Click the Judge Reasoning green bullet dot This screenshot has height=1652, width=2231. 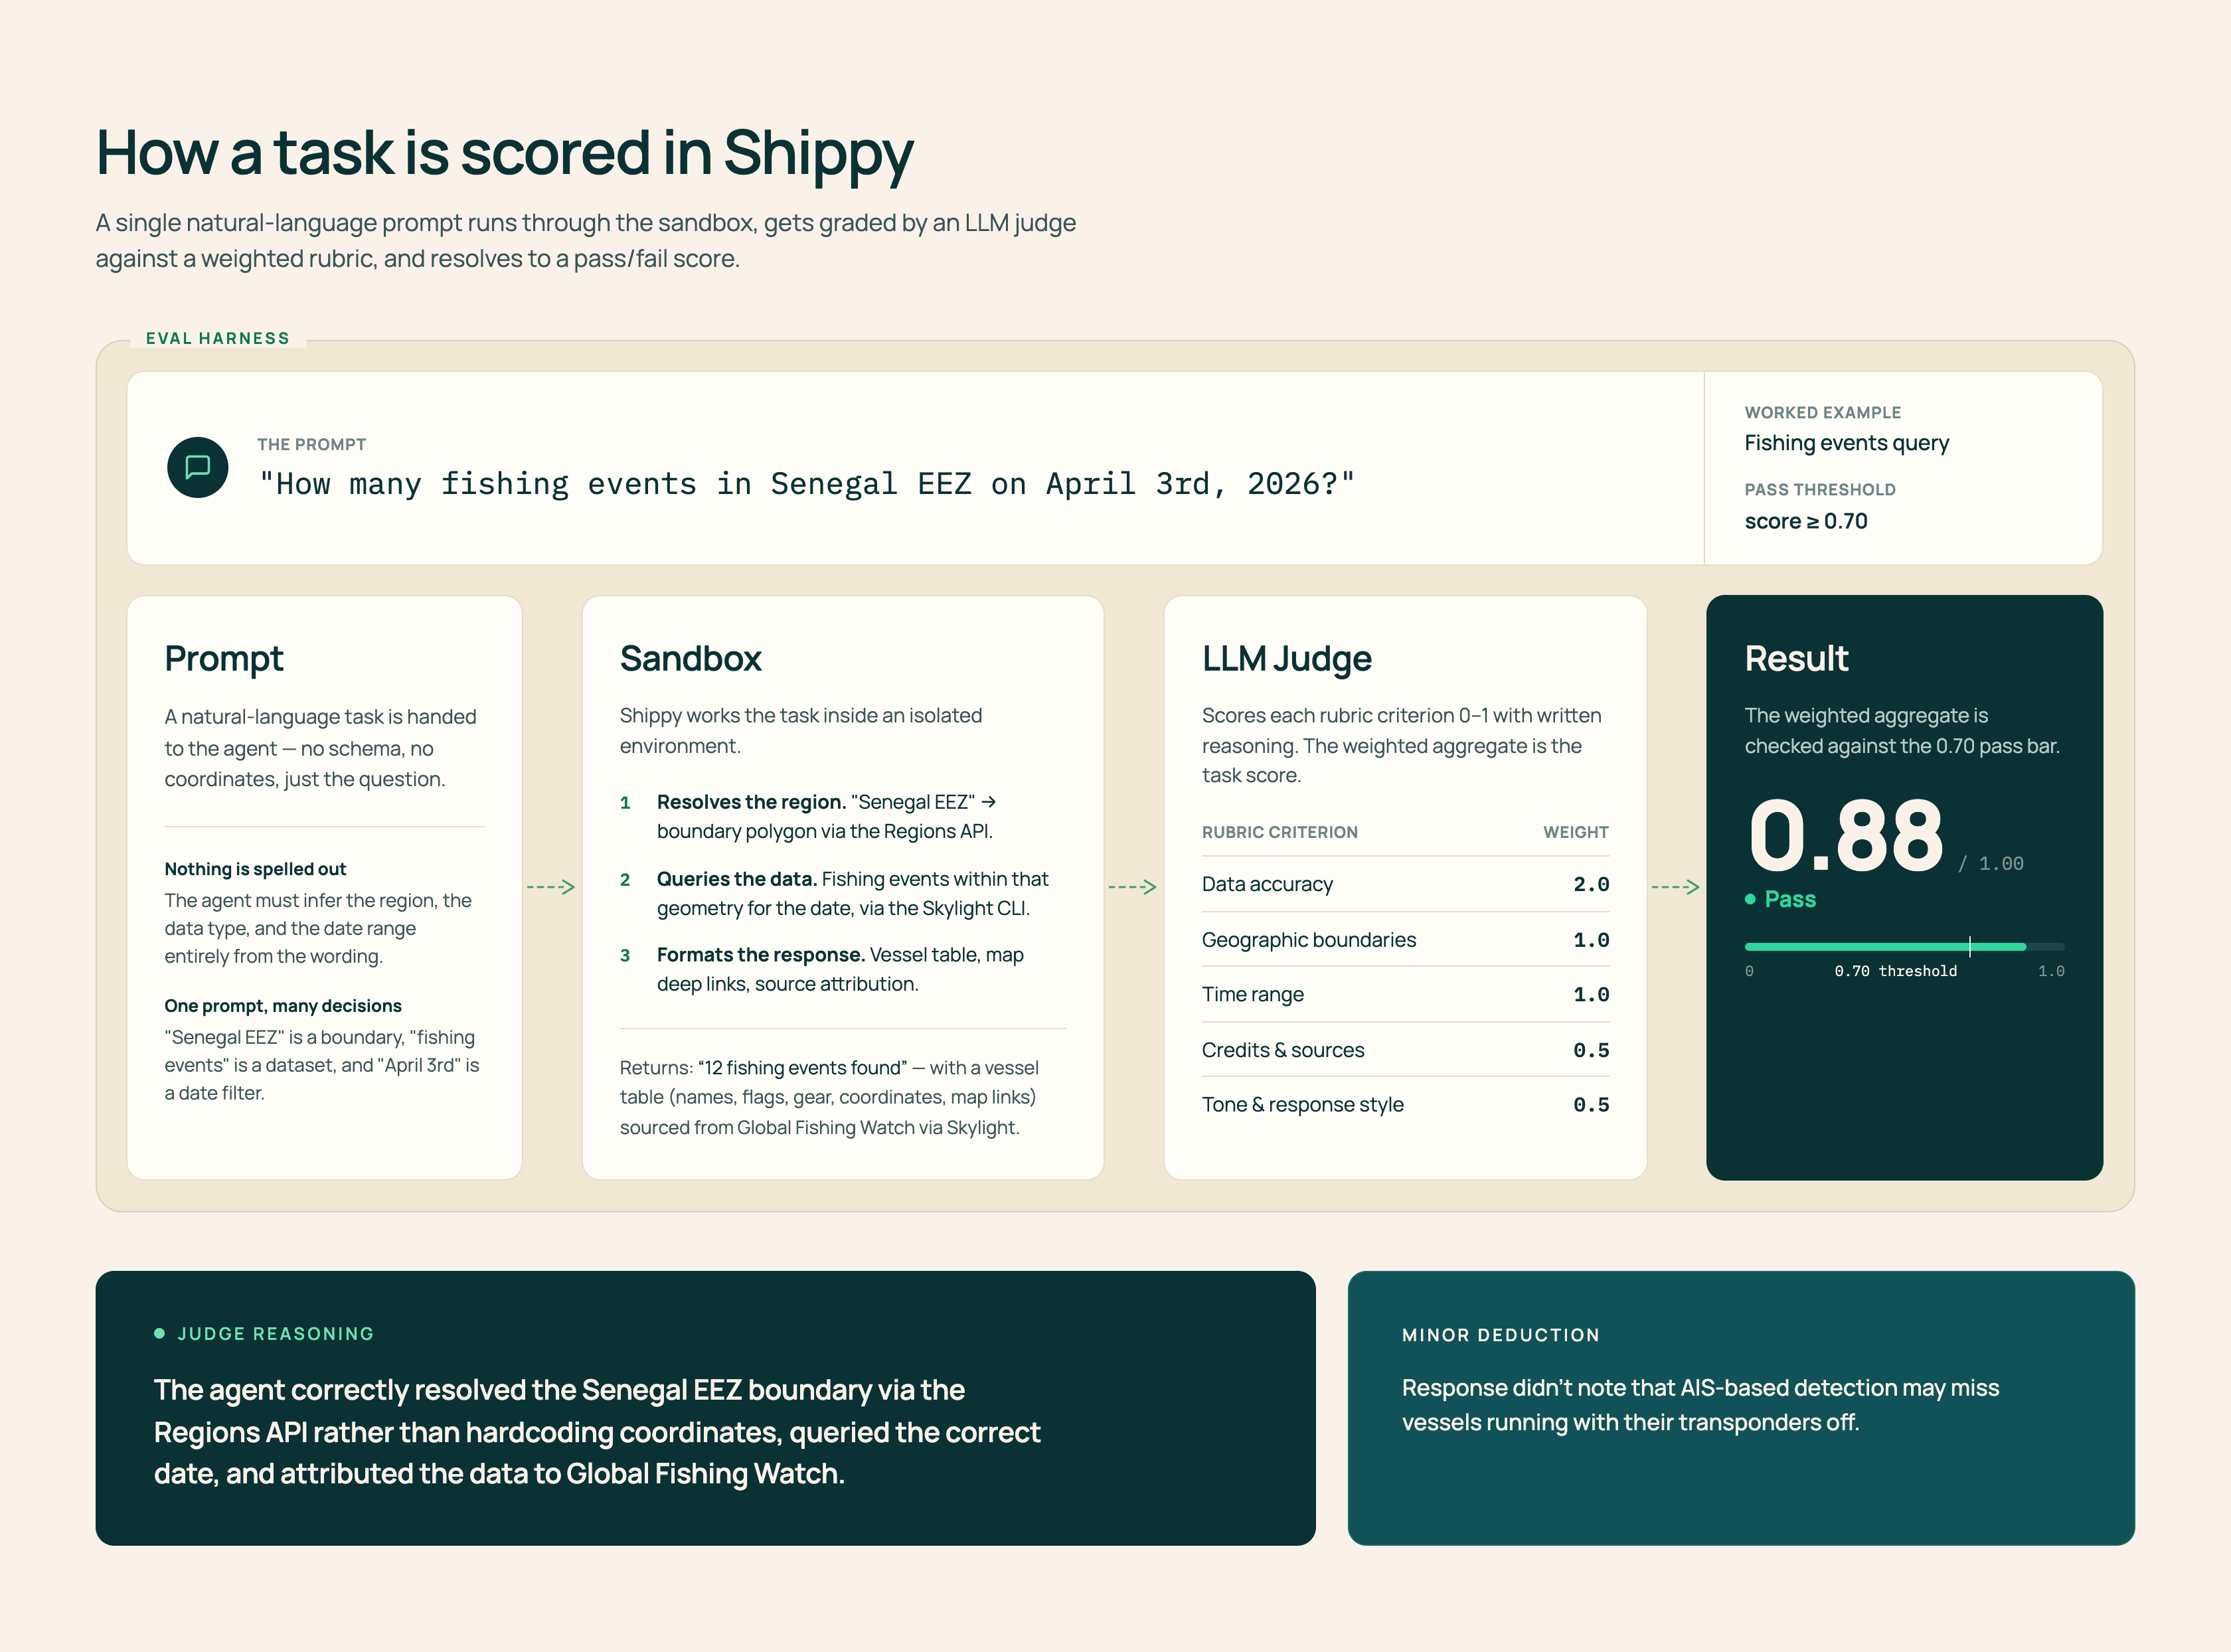click(159, 1333)
